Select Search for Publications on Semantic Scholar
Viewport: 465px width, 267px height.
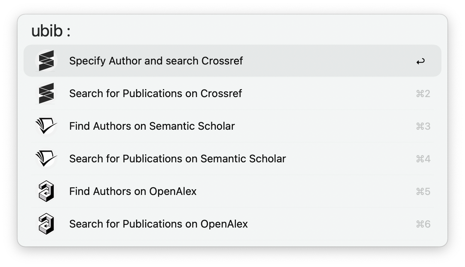click(177, 159)
